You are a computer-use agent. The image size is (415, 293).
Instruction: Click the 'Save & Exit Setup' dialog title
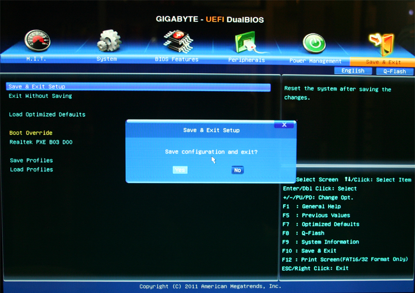coord(211,130)
